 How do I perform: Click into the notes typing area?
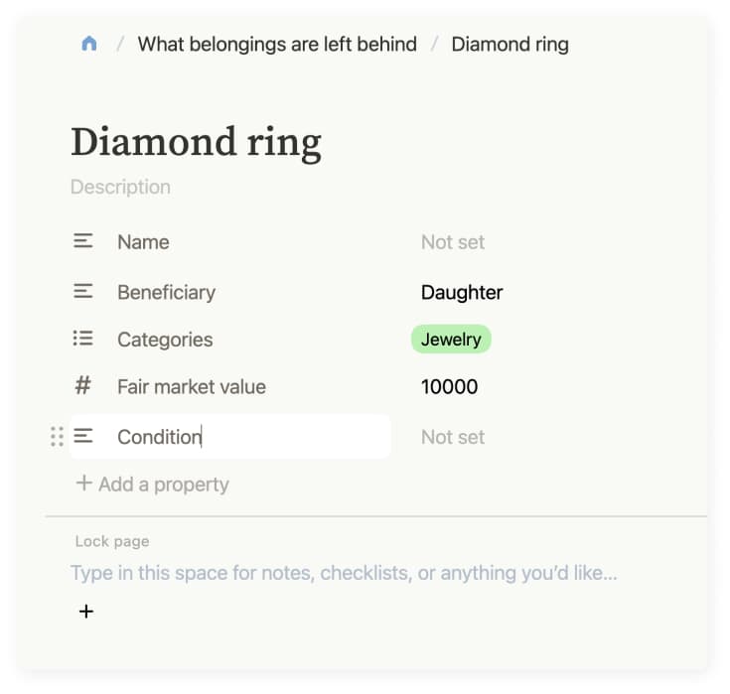pos(344,573)
